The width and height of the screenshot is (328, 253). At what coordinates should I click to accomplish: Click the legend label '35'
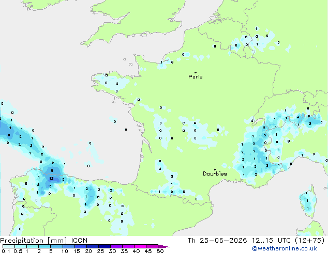tap(124, 251)
